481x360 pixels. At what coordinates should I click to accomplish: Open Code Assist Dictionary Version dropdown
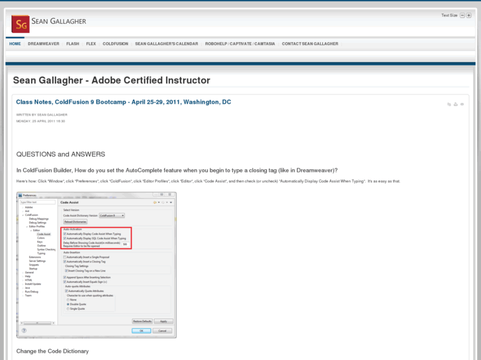[x=112, y=215]
